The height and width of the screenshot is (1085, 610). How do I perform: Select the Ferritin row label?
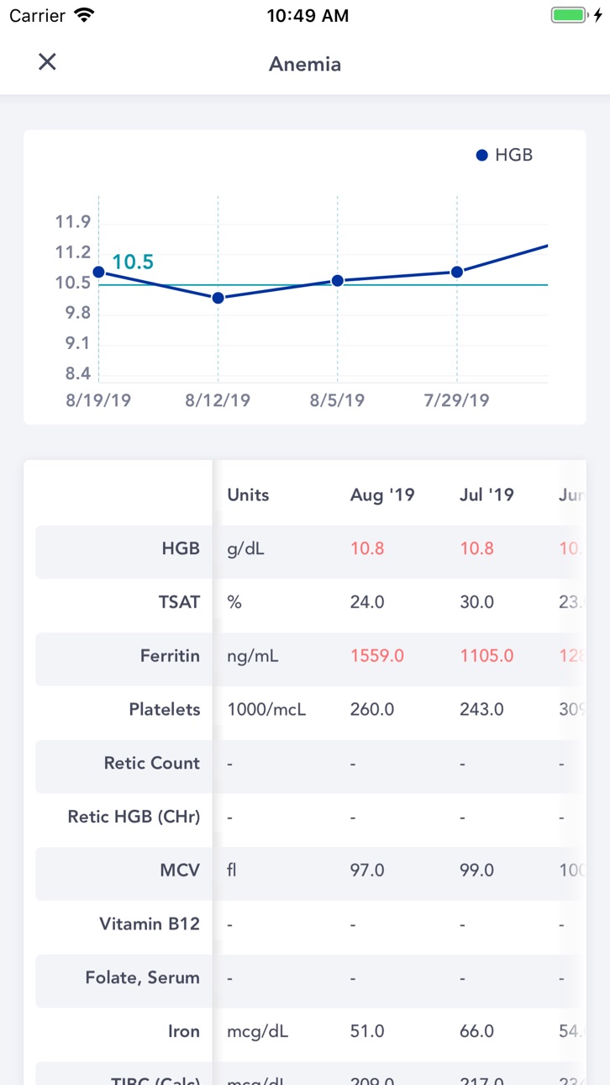click(x=170, y=656)
